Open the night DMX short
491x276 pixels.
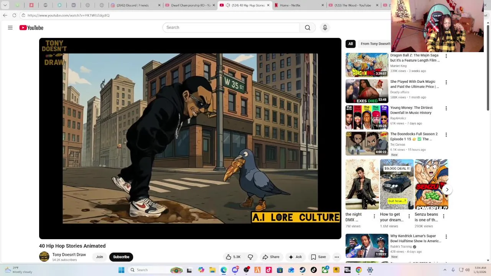point(362,184)
